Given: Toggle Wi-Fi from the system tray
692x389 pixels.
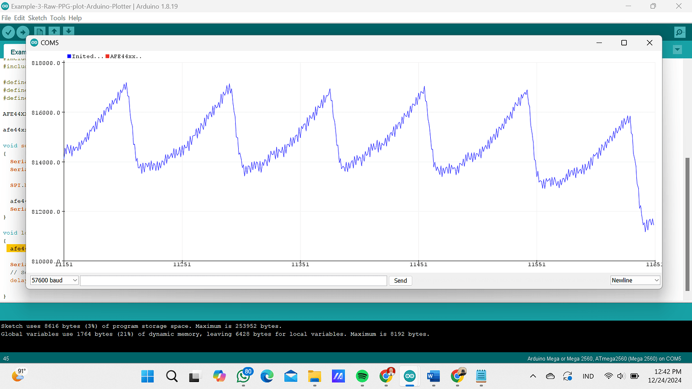Looking at the screenshot, I should click(609, 376).
